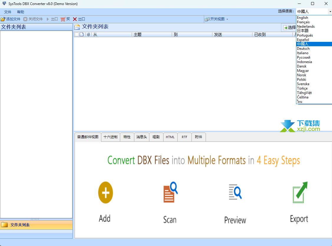Click the large yellow Add plus icon
The width and height of the screenshot is (332, 246).
pos(105,193)
